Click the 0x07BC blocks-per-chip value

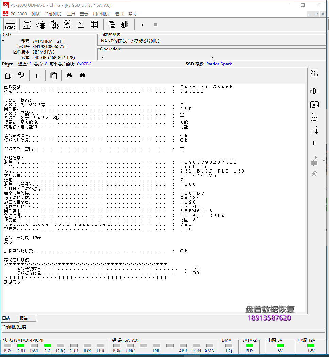click(x=84, y=64)
